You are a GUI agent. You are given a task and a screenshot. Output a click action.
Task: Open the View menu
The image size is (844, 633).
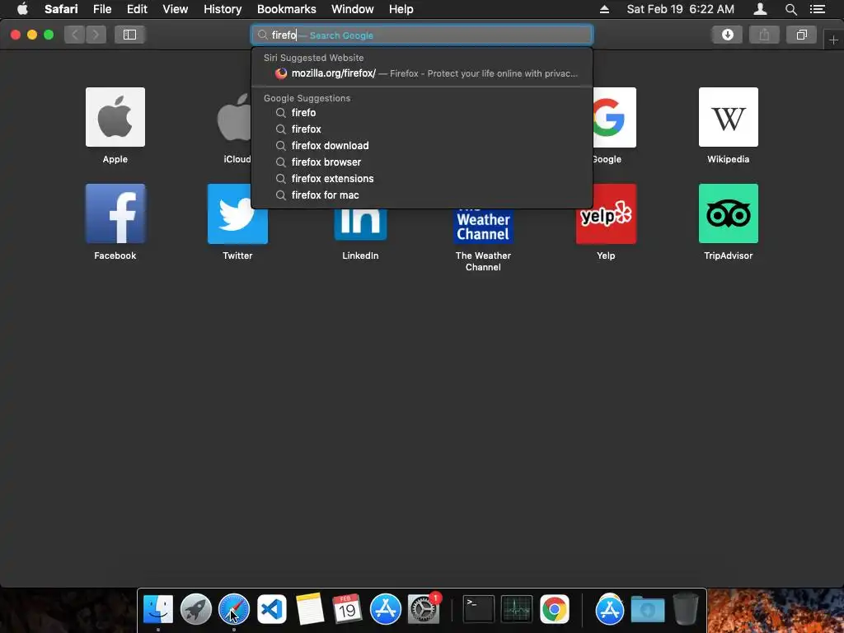pyautogui.click(x=175, y=9)
